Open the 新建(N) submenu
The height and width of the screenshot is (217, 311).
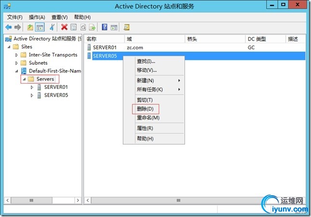[x=154, y=80]
